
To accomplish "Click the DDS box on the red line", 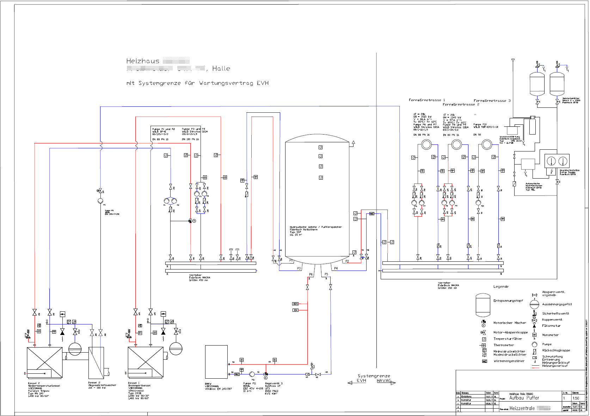I will [295, 304].
